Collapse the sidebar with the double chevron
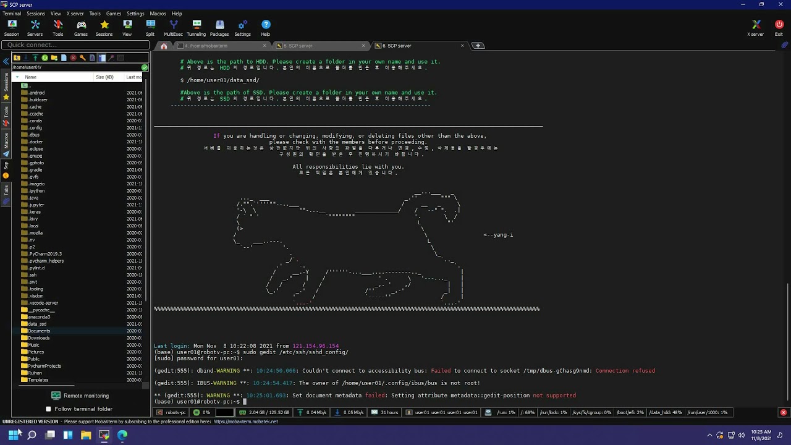This screenshot has width=791, height=445. 6,61
